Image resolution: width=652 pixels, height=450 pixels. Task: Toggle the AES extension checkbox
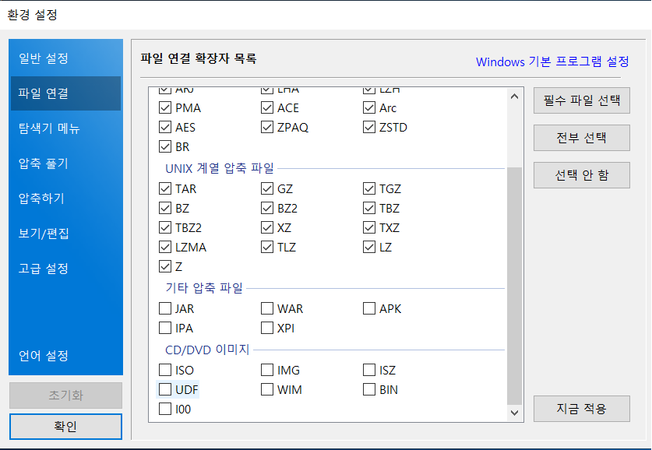[165, 127]
